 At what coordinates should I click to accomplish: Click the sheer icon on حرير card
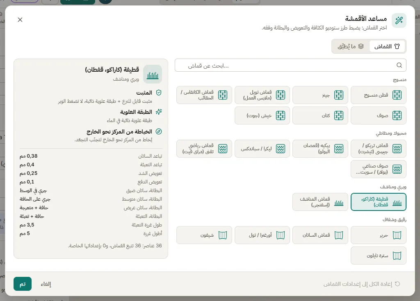coord(397,235)
